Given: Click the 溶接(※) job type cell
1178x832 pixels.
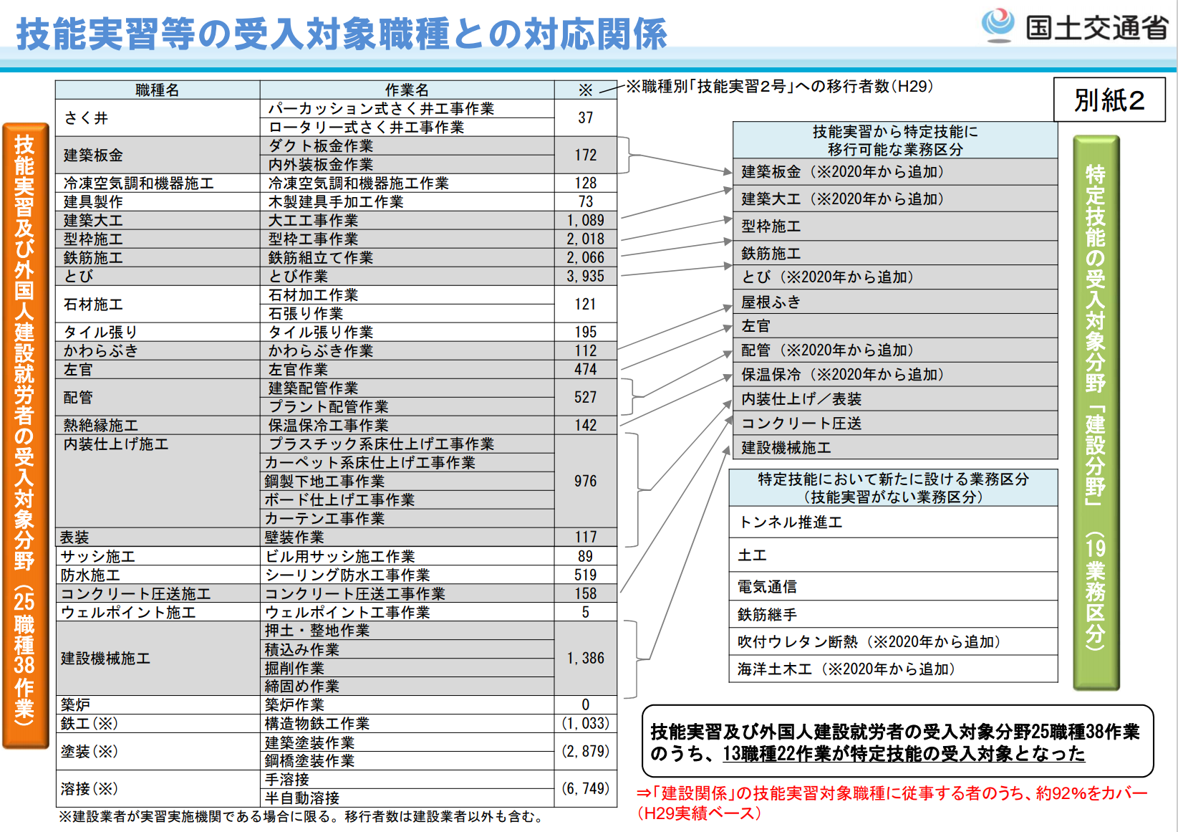Looking at the screenshot, I should click(x=158, y=788).
